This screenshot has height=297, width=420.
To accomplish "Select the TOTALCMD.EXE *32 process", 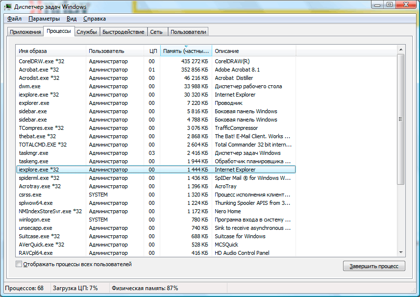I will tap(156, 145).
